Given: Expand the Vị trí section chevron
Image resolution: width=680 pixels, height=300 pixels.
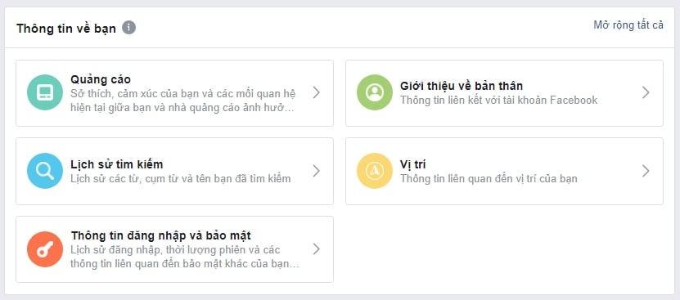Looking at the screenshot, I should coord(646,171).
